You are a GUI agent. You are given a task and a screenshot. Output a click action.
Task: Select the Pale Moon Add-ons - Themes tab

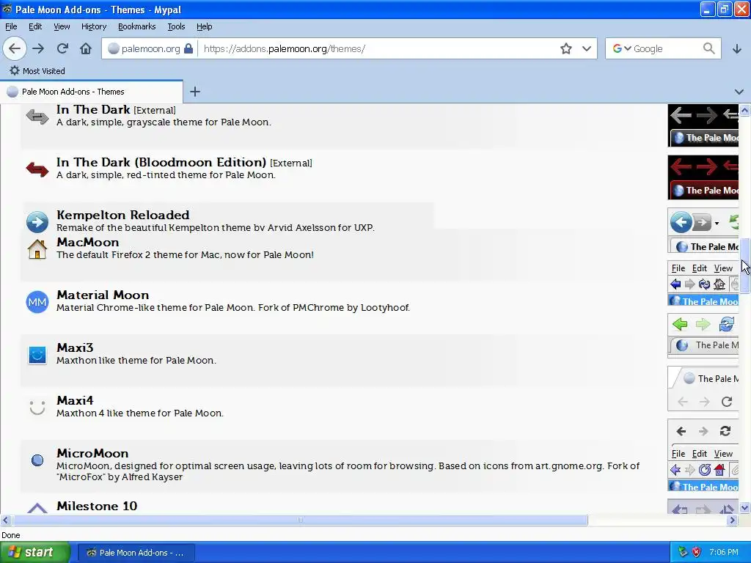tap(91, 92)
